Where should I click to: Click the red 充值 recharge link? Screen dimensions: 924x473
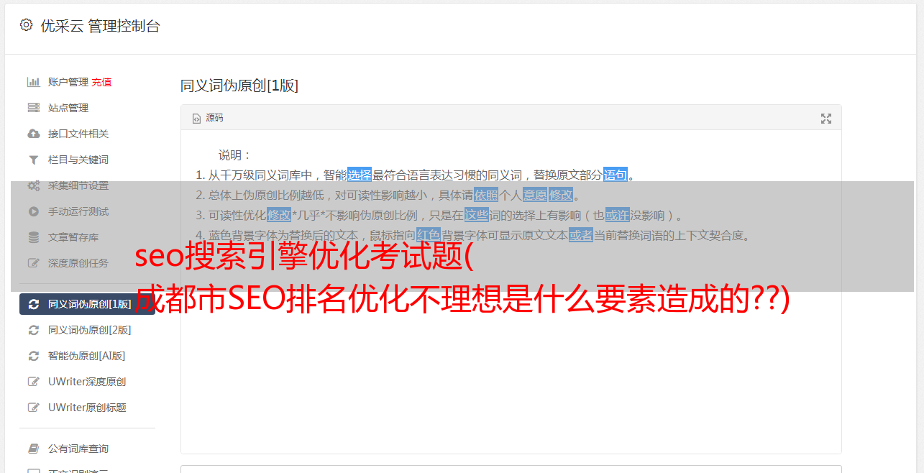(x=101, y=82)
